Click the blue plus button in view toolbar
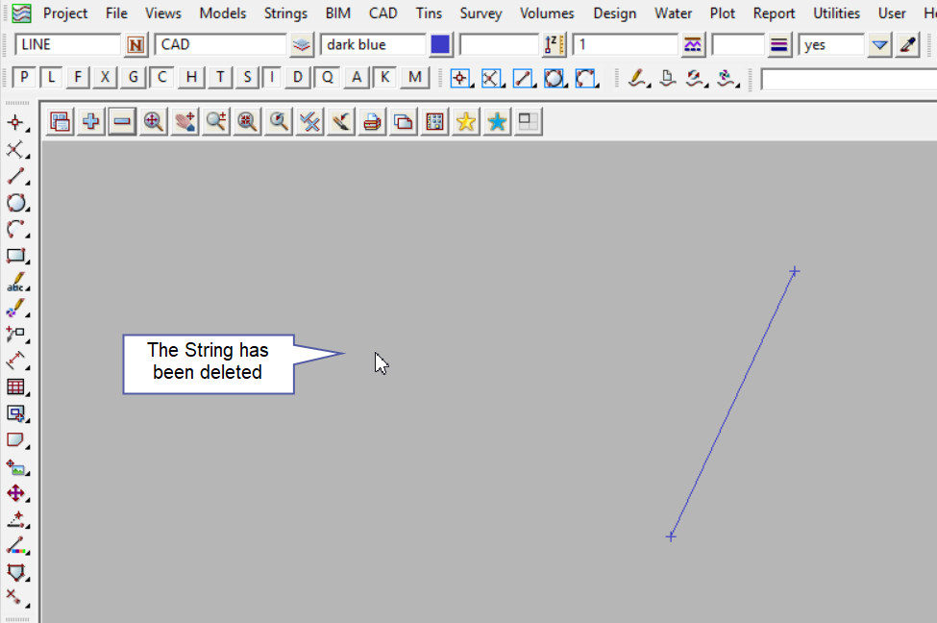937x623 pixels. click(x=91, y=122)
